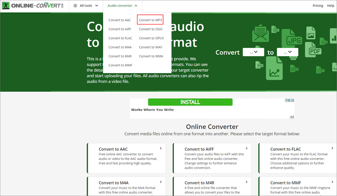Viewport: 337px width, 196px height.
Task: Pick Convert to OPUS in the dropdown menu
Action: coord(151,38)
